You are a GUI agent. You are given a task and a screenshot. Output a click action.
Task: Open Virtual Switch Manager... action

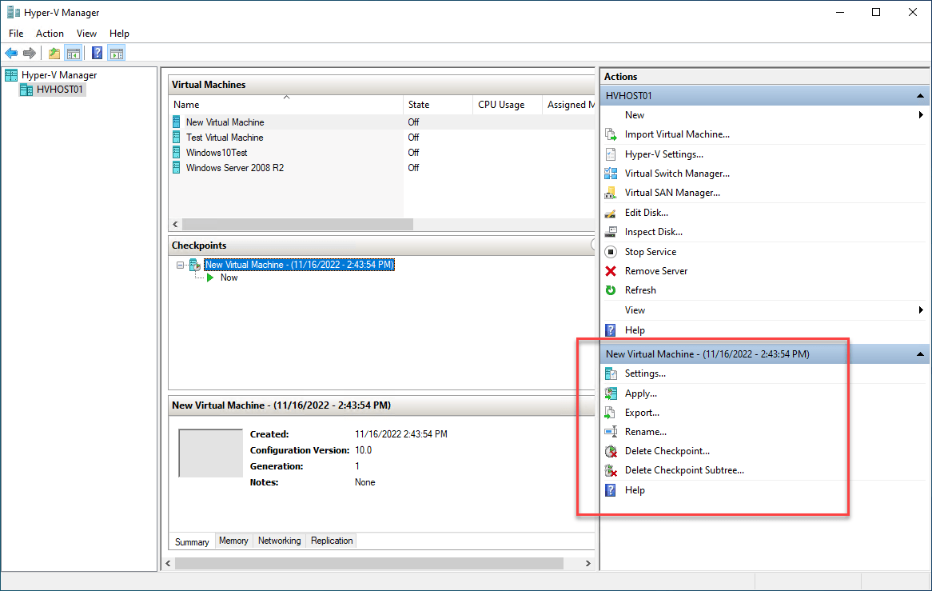click(677, 174)
